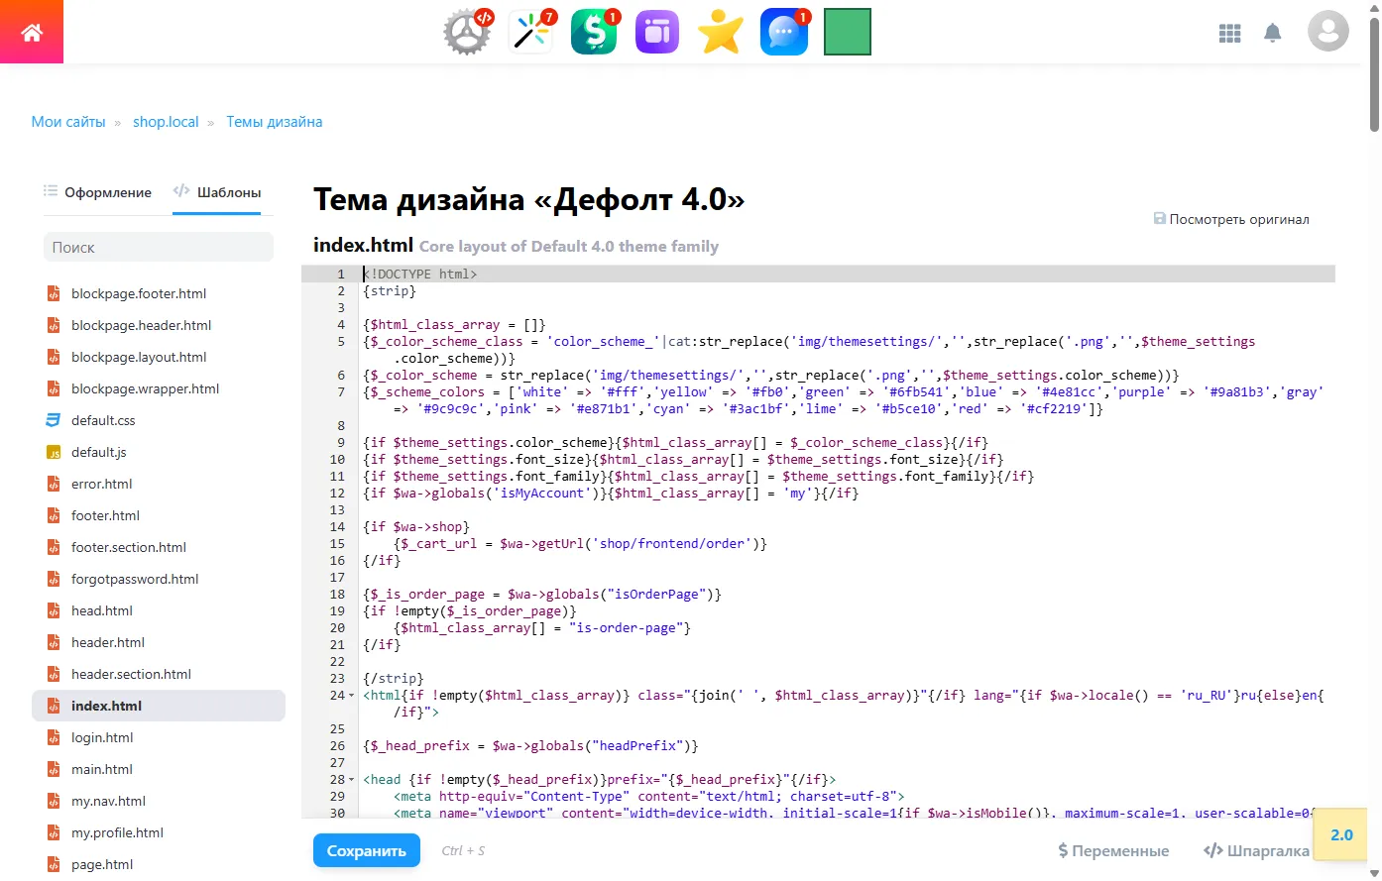Click the yellow star app icon
This screenshot has width=1382, height=881.
720,31
